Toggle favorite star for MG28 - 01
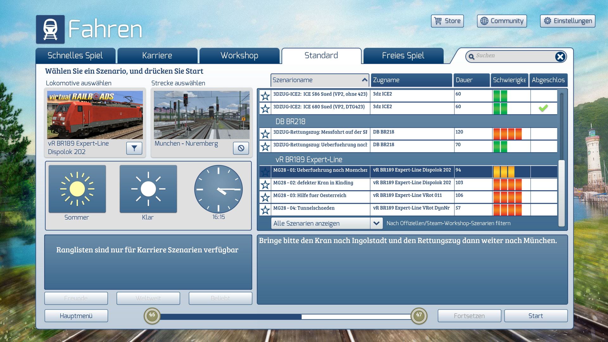Image resolution: width=608 pixels, height=342 pixels. point(265,172)
